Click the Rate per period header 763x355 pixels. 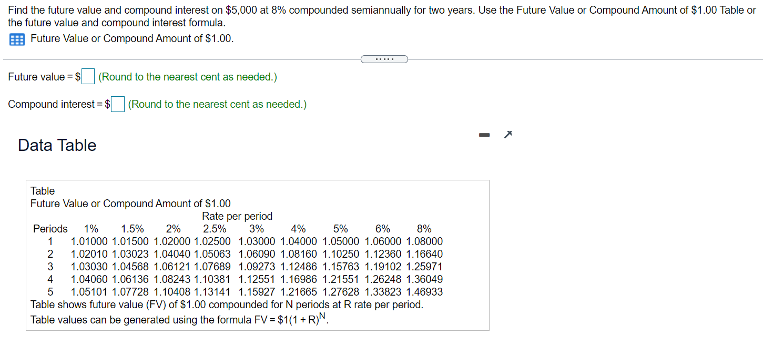coord(237,216)
